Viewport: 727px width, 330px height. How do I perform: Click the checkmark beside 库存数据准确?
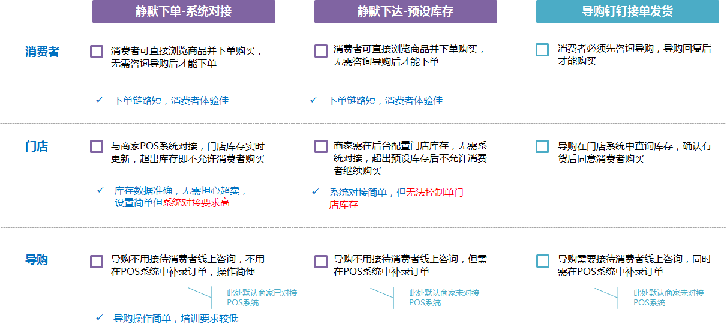click(101, 190)
